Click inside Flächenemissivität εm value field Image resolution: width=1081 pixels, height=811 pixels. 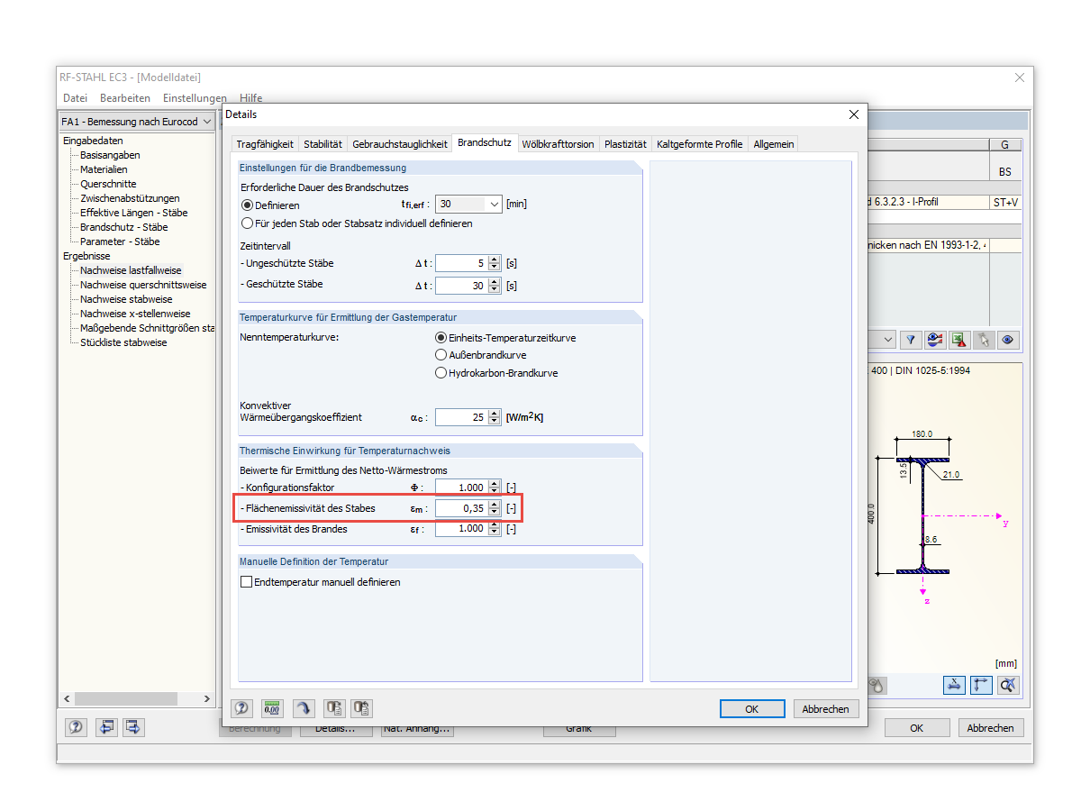(461, 508)
